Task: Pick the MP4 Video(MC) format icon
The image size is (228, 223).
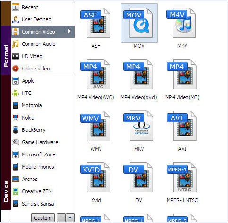Action: (x=182, y=74)
